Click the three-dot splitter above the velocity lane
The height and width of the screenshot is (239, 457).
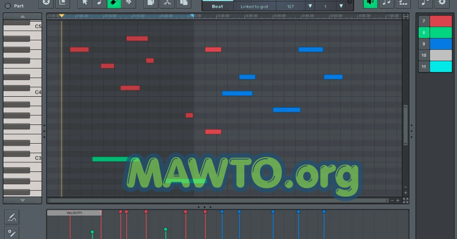click(205, 207)
